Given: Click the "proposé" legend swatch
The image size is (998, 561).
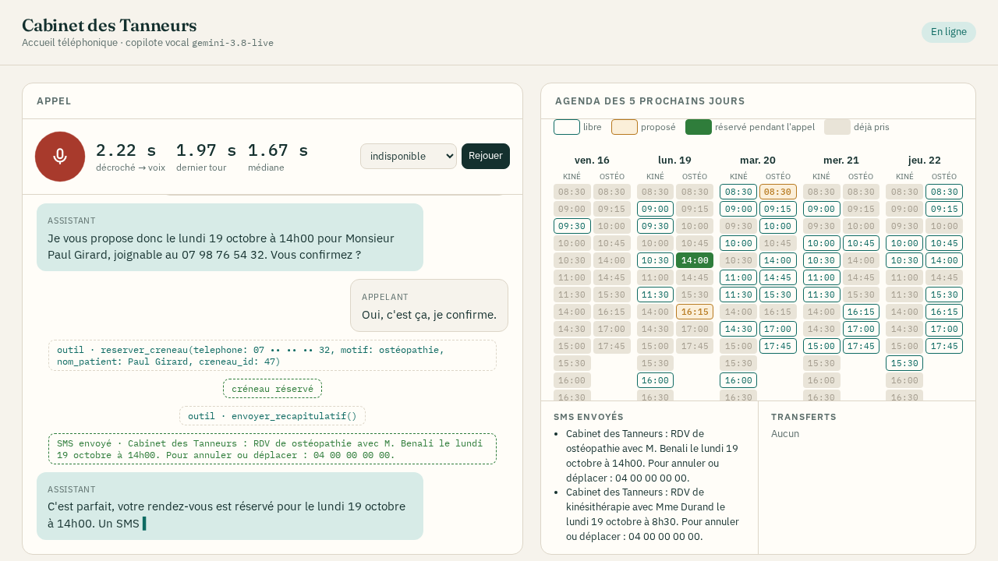Looking at the screenshot, I should coord(625,127).
